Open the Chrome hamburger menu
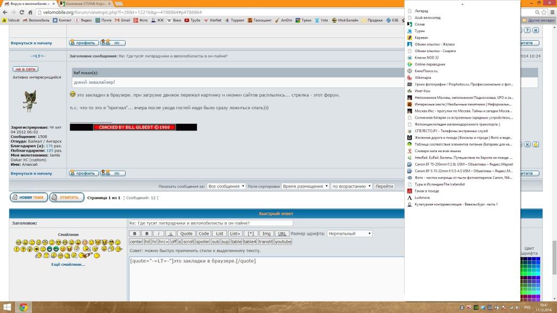The height and width of the screenshot is (313, 557). (553, 12)
